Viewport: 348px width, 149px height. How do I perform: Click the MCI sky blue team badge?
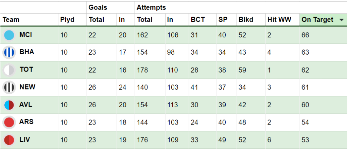tap(9, 35)
